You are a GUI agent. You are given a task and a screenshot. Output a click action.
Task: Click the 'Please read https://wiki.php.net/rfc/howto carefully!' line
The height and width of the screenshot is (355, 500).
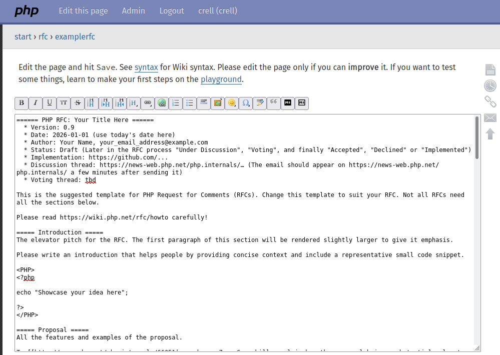click(112, 217)
